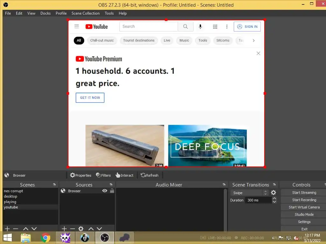Open the Help menu

pos(123,13)
